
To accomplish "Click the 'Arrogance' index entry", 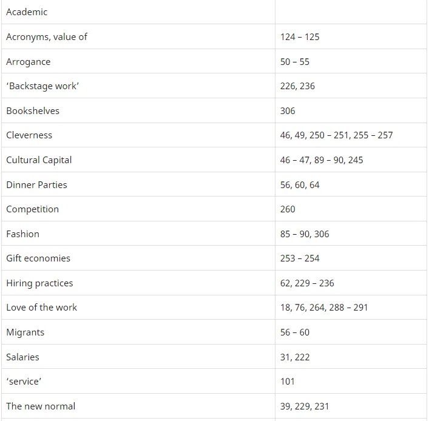I will pyautogui.click(x=29, y=62).
